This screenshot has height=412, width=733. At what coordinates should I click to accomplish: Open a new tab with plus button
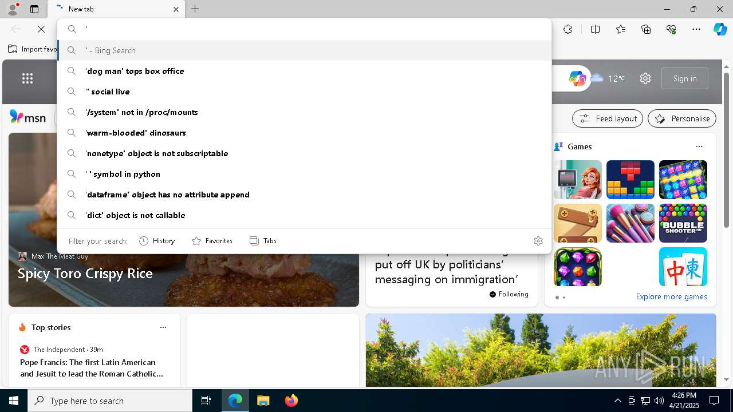pyautogui.click(x=195, y=9)
